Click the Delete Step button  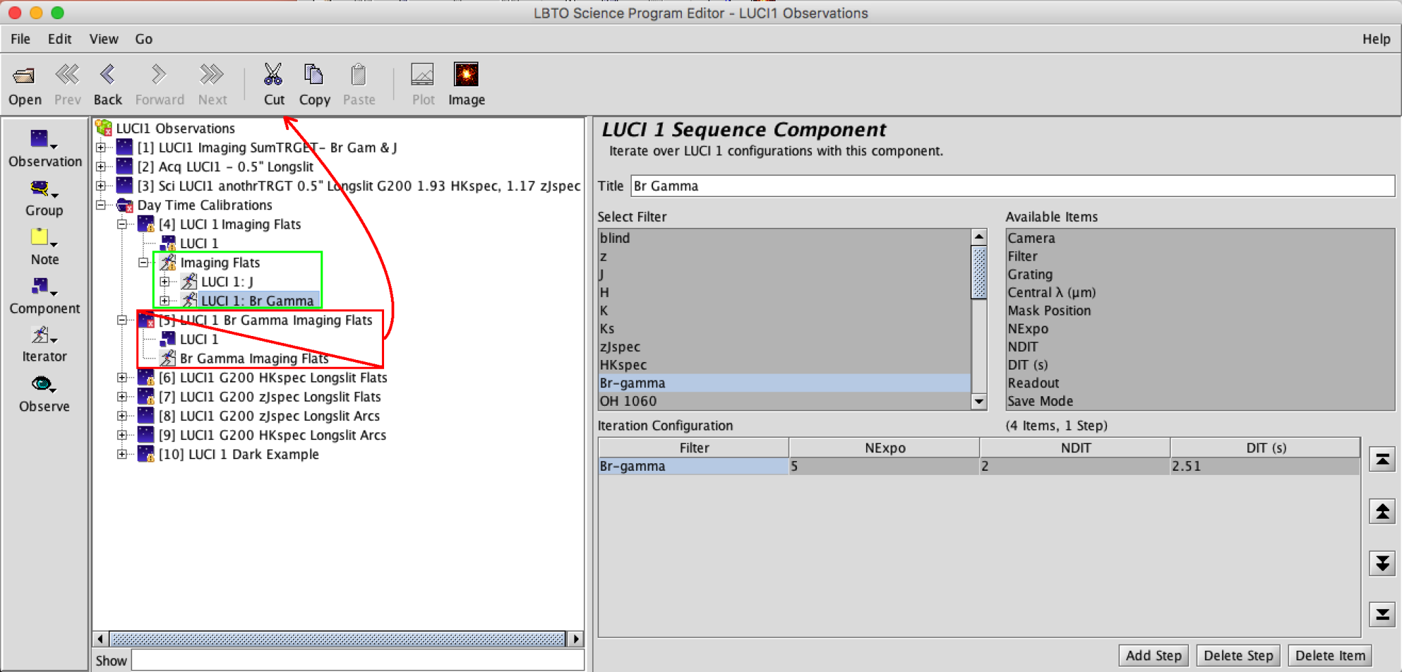[1238, 656]
